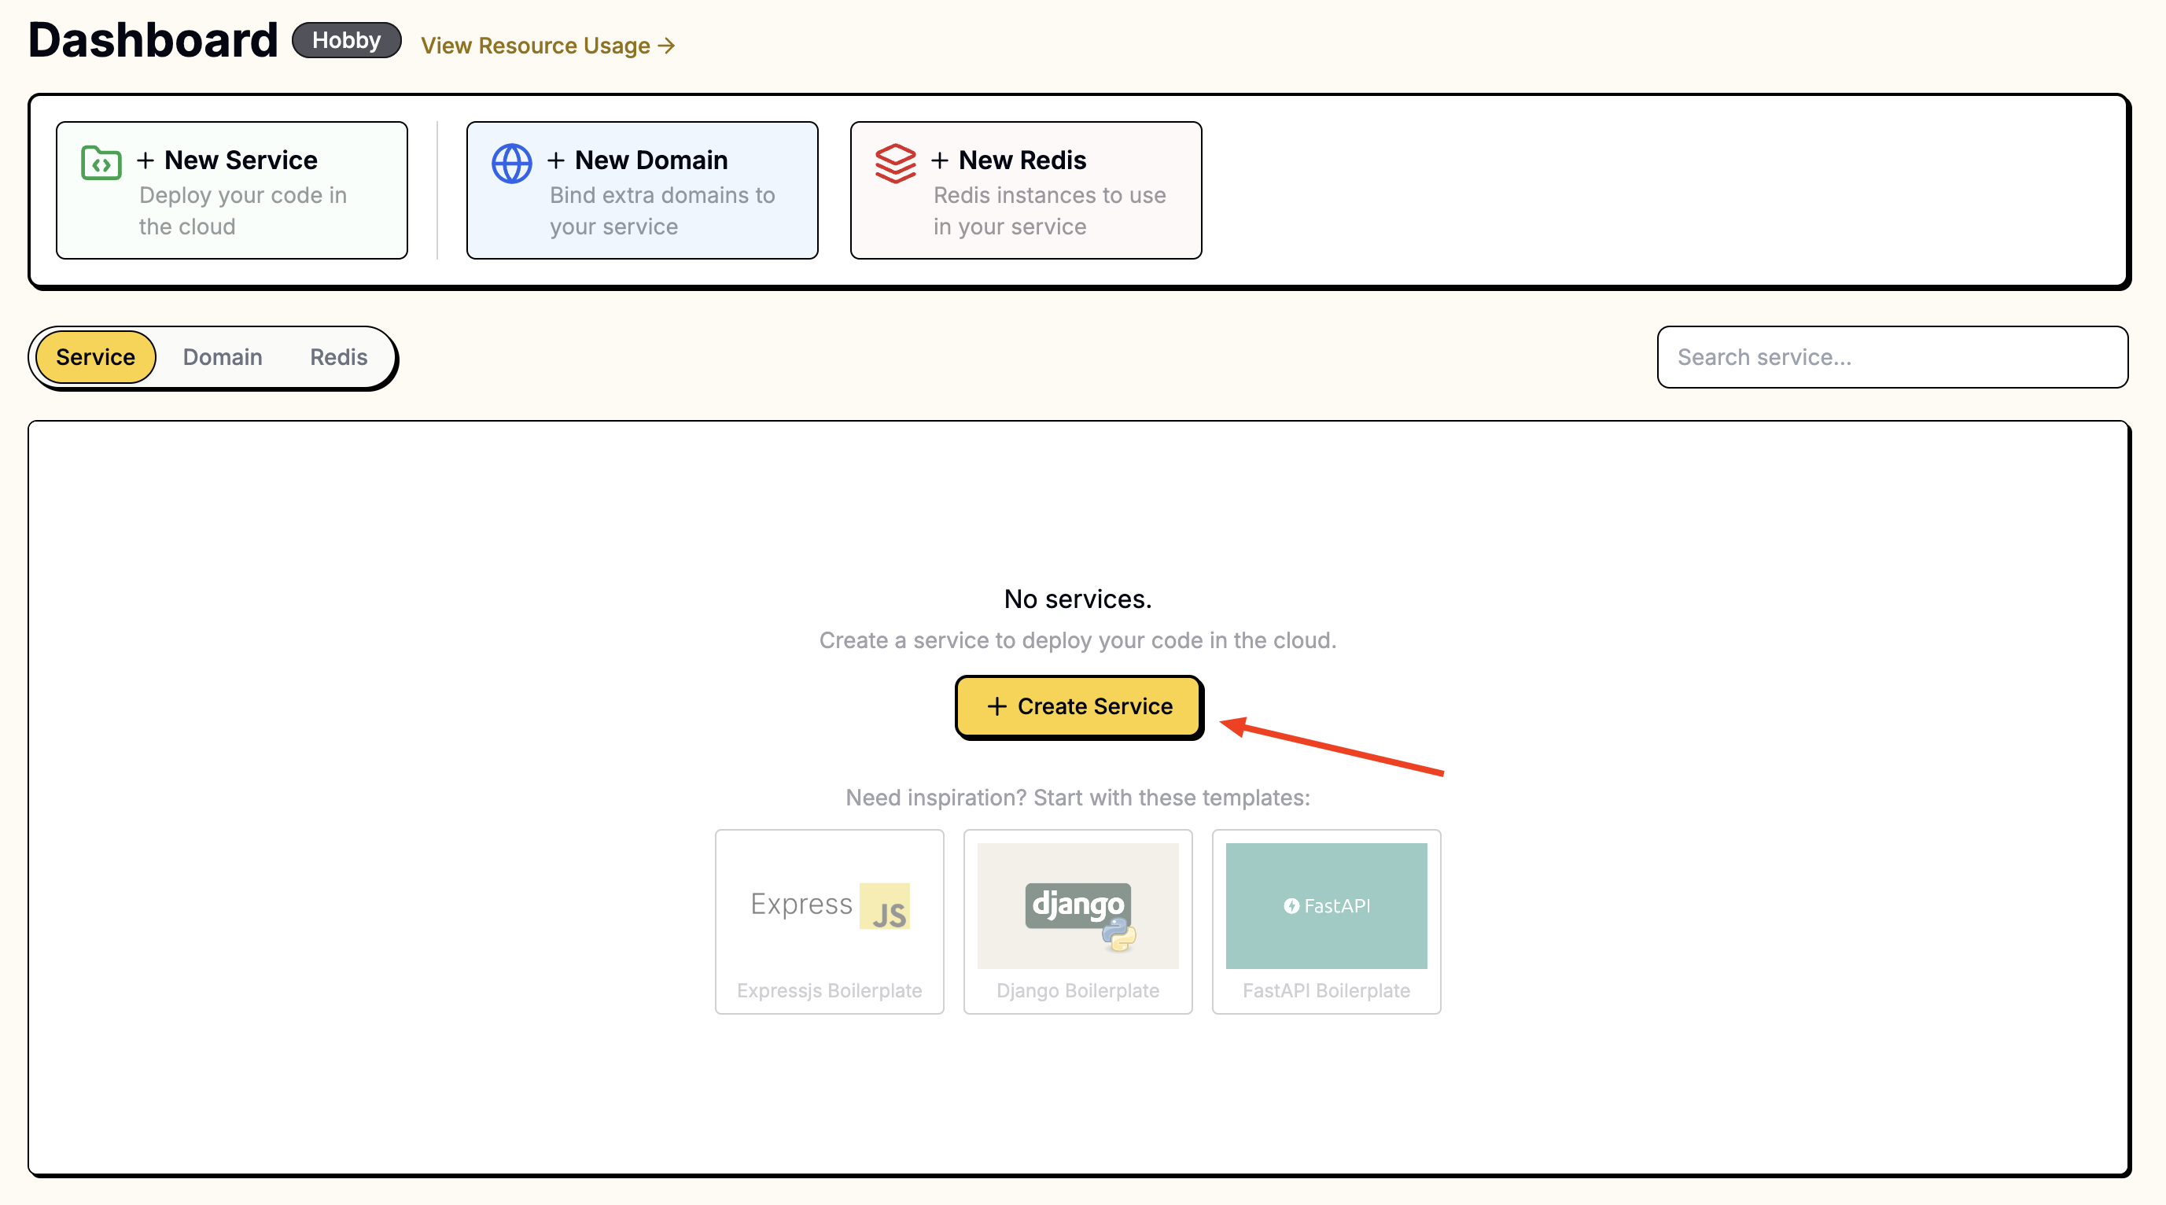Click the arrow beside View Resource Usage
The width and height of the screenshot is (2166, 1205).
click(667, 46)
